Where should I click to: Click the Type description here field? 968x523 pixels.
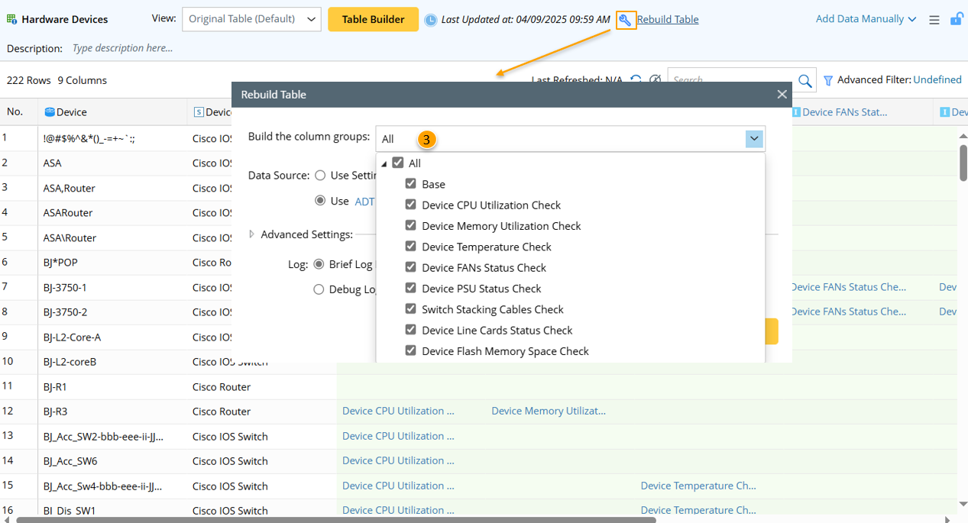(x=123, y=48)
